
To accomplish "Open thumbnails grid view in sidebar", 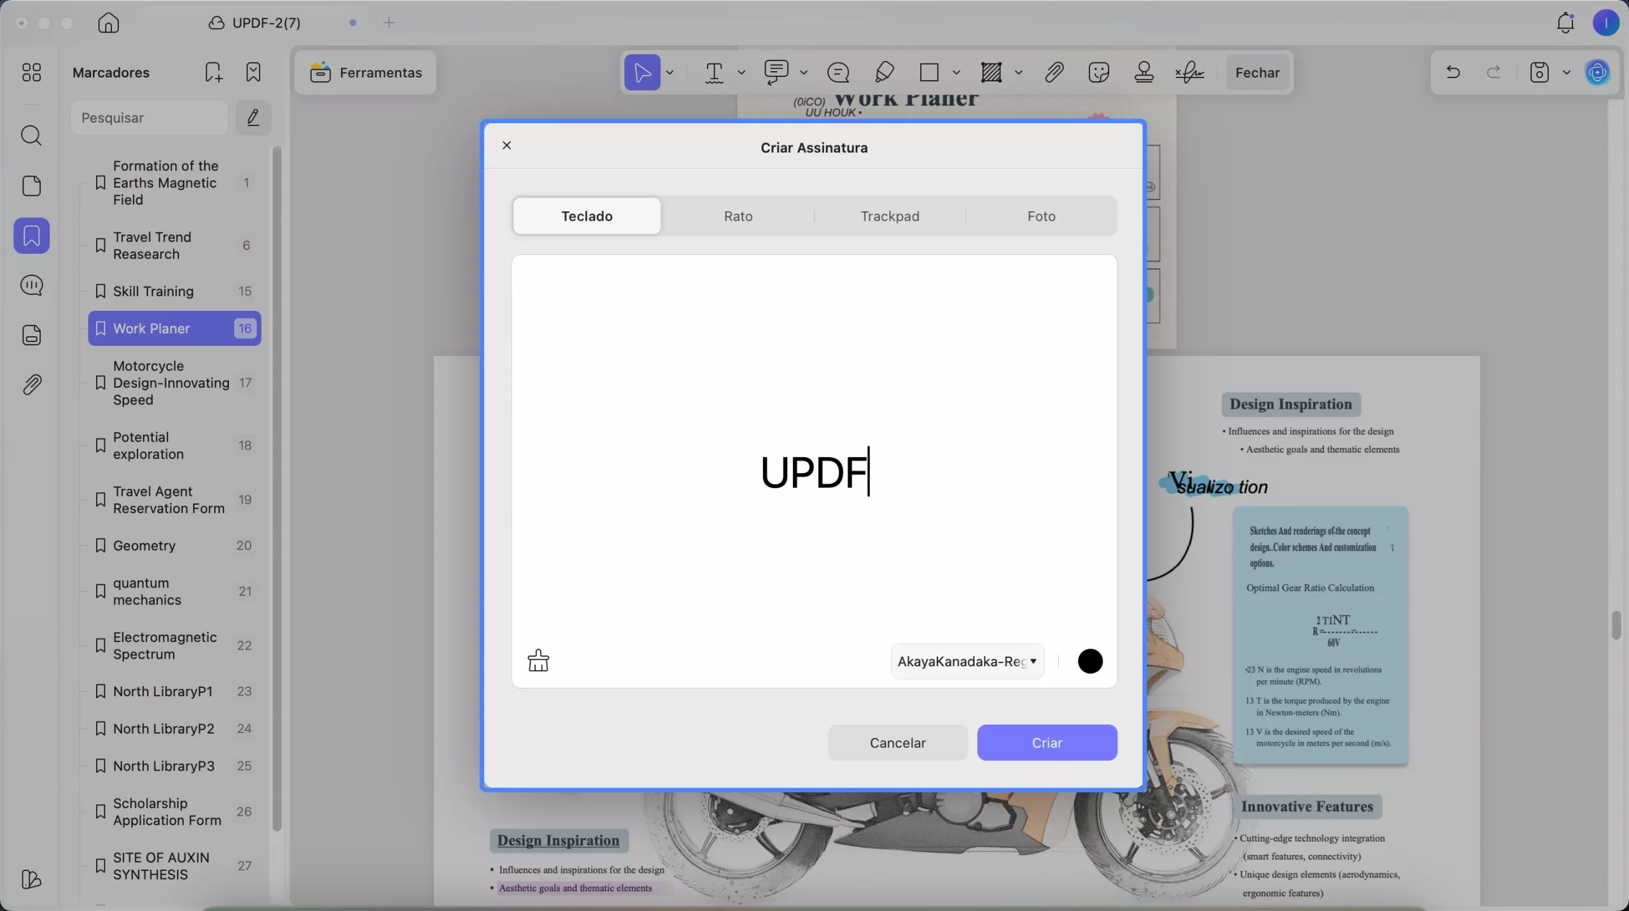I will point(31,72).
